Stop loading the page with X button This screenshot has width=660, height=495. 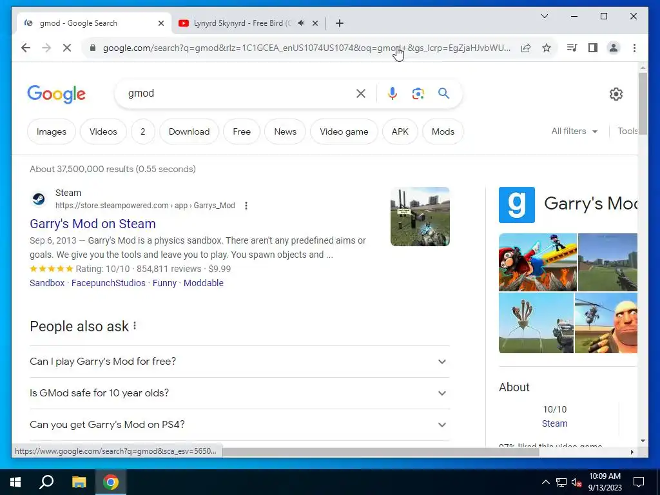(x=67, y=48)
